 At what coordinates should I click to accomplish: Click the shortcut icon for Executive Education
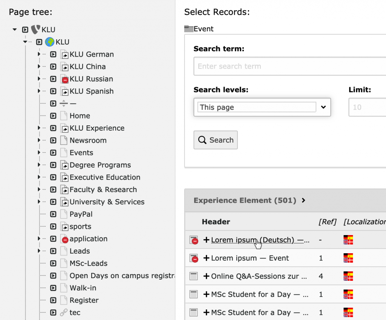tap(64, 177)
